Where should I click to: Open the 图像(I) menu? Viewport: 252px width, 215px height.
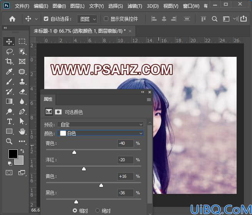pos(59,6)
